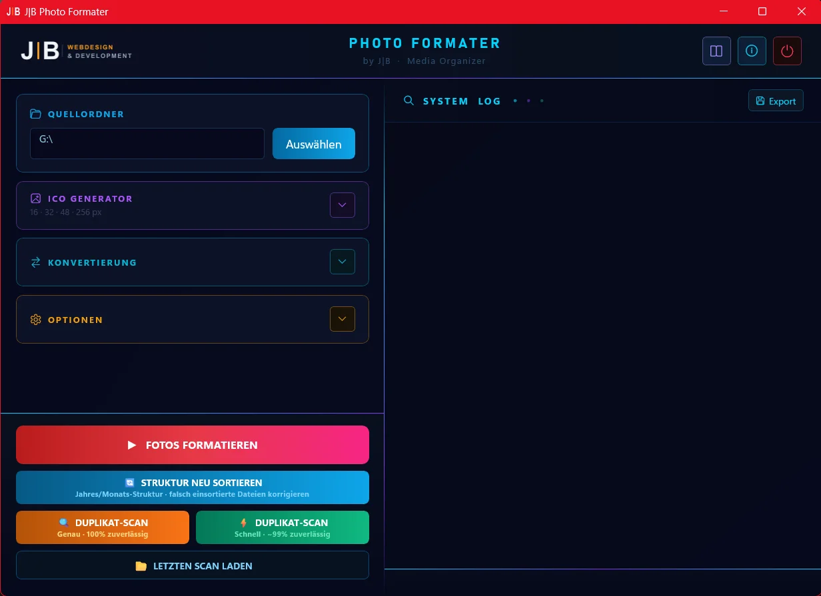821x596 pixels.
Task: Export the system log
Action: click(776, 101)
